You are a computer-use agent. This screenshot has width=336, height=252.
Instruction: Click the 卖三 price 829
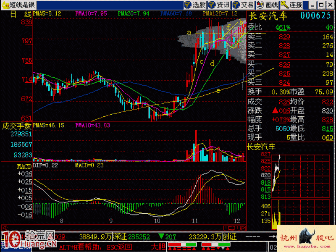pyautogui.click(x=284, y=37)
